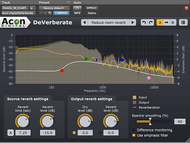Click the Source reverb settings tab
This screenshot has height=143, width=190.
click(28, 99)
